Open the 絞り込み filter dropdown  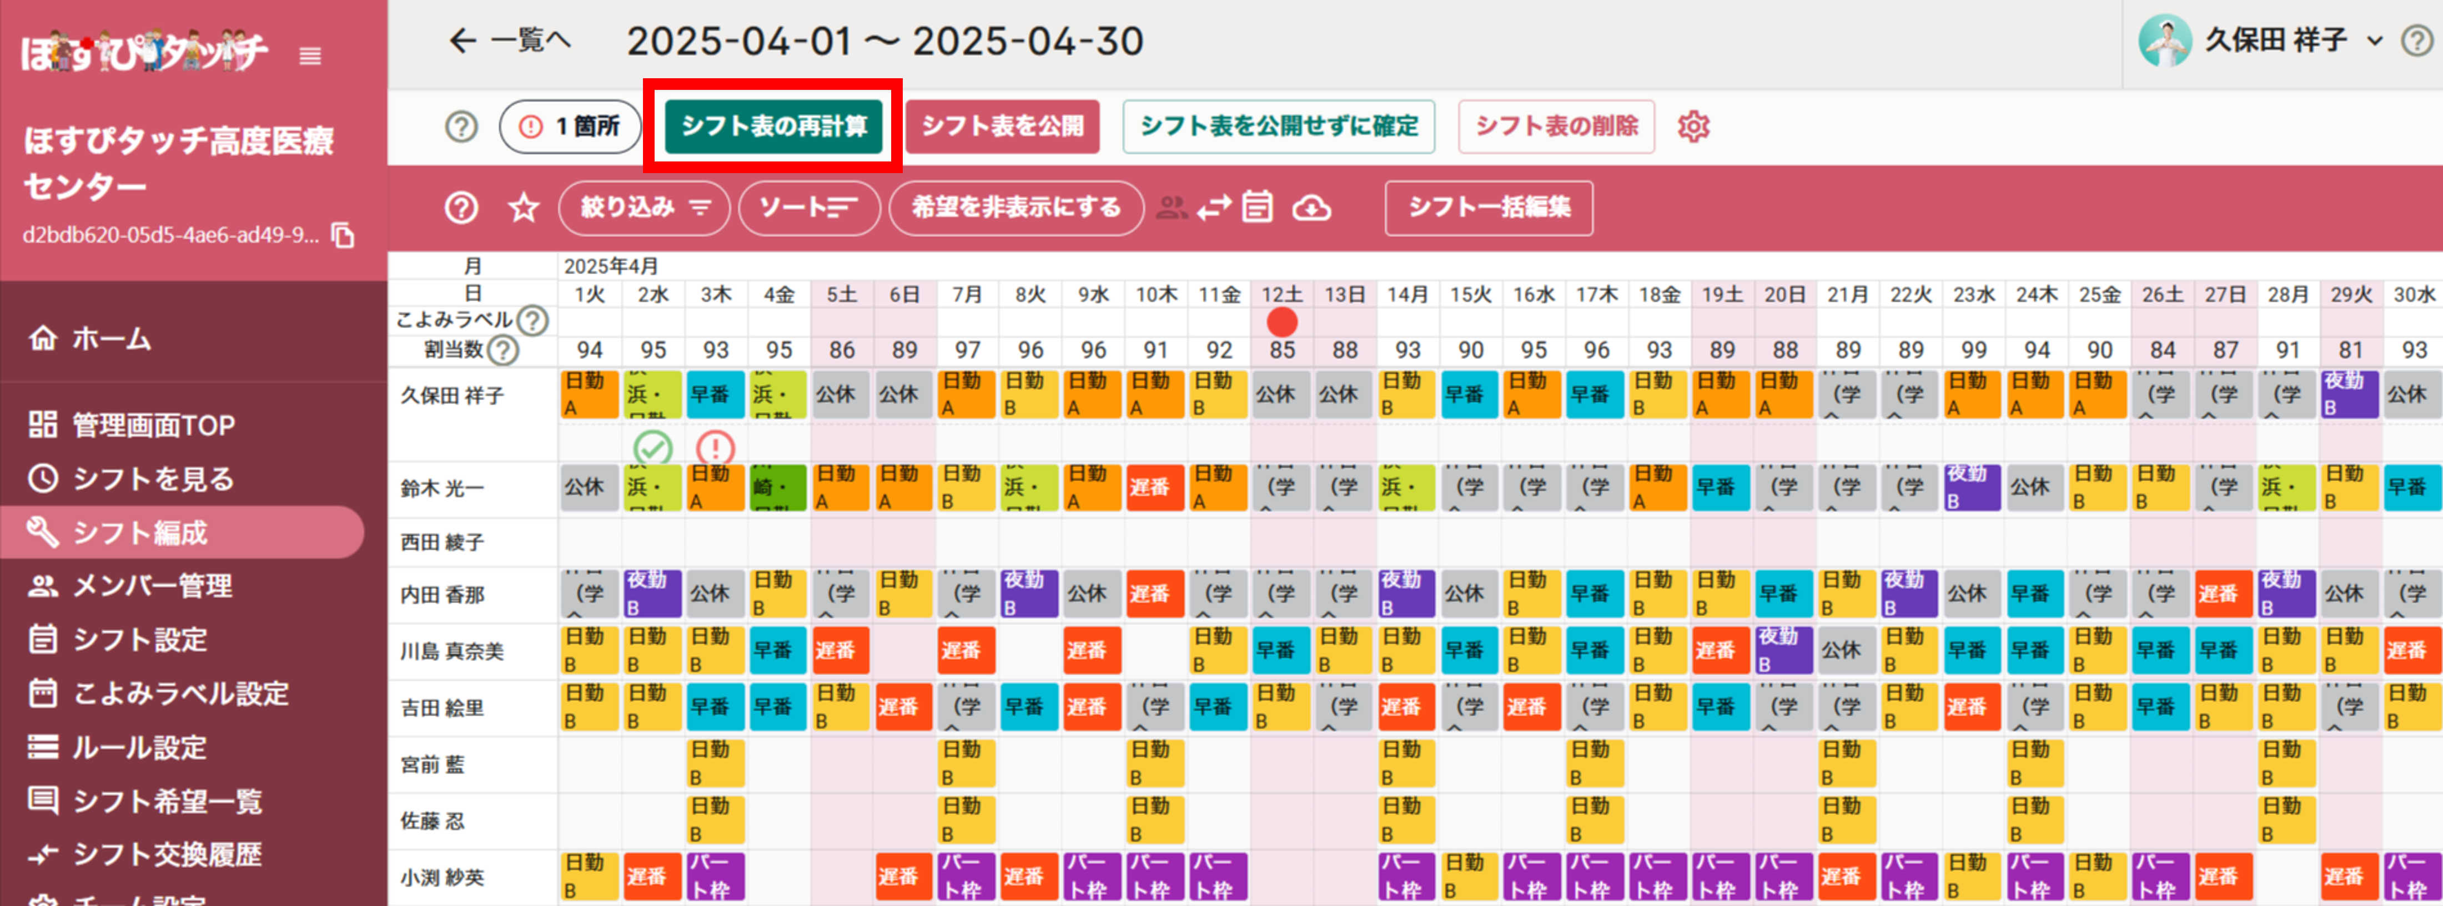(x=643, y=209)
